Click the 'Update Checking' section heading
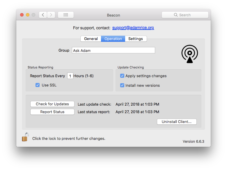Viewport: 227px width, 170px height. [x=131, y=67]
